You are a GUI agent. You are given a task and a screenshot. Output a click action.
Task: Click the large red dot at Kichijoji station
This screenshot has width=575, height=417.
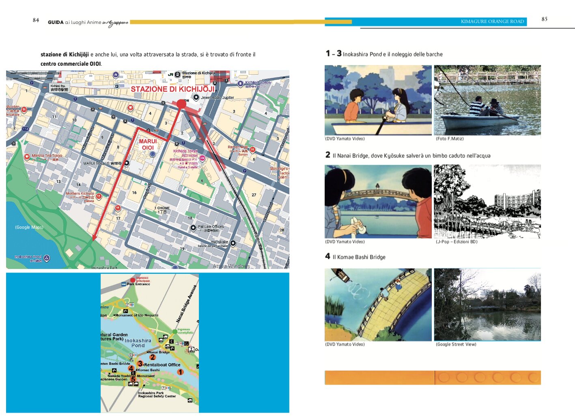point(181,104)
